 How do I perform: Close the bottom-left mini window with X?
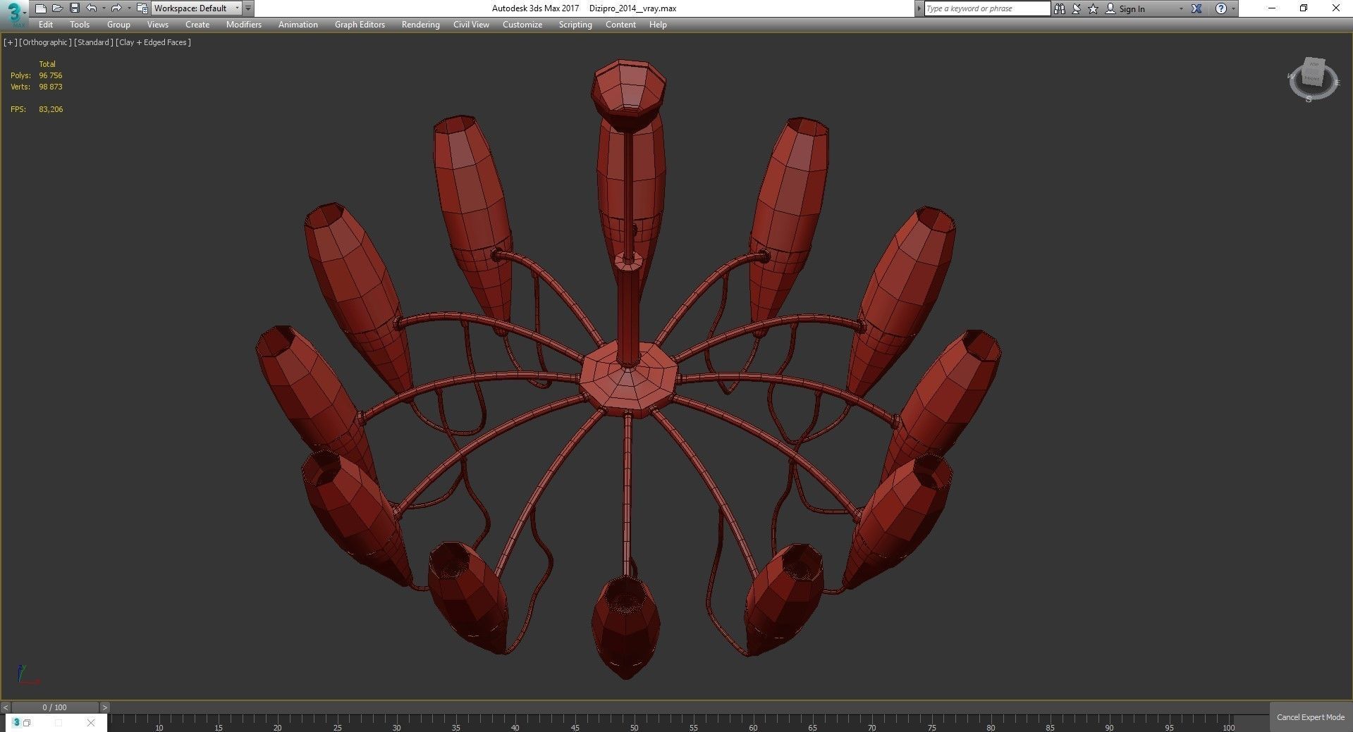91,723
